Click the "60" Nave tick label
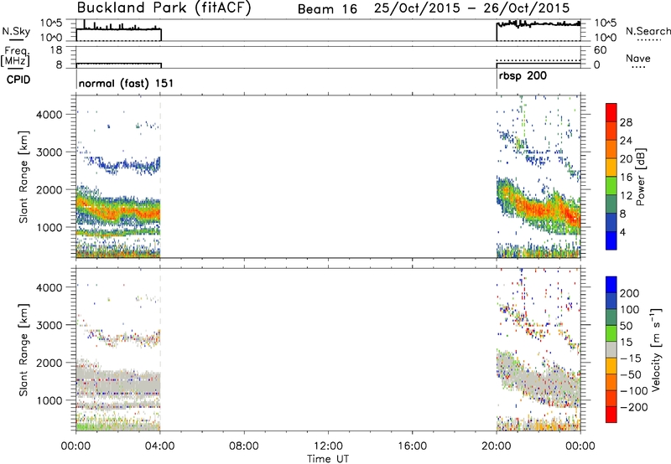The width and height of the screenshot is (671, 464). (600, 50)
